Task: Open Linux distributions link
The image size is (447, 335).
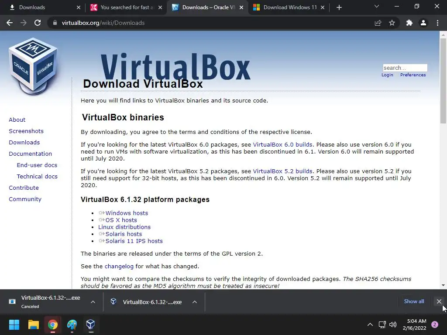Action: coord(124,227)
